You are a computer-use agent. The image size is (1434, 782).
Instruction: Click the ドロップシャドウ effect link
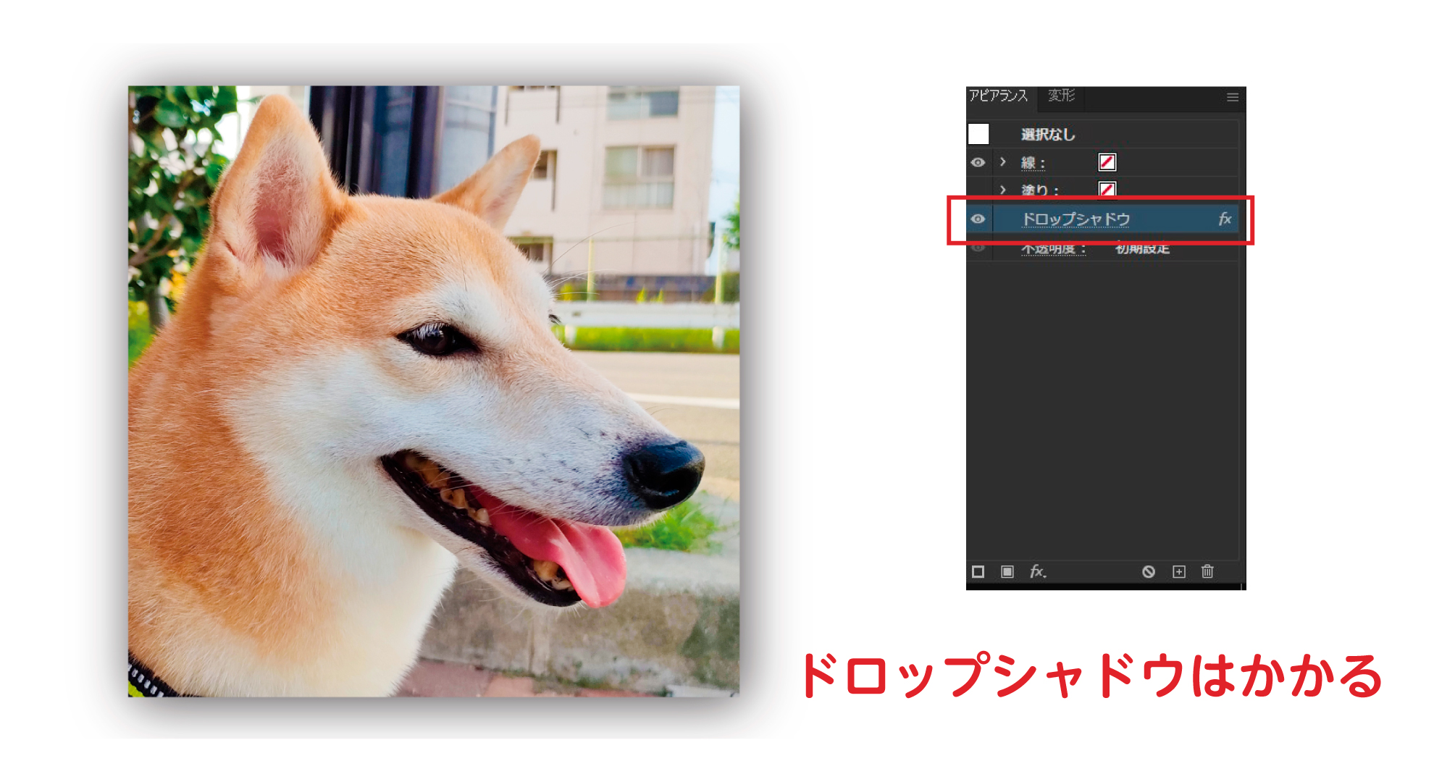pyautogui.click(x=1075, y=219)
